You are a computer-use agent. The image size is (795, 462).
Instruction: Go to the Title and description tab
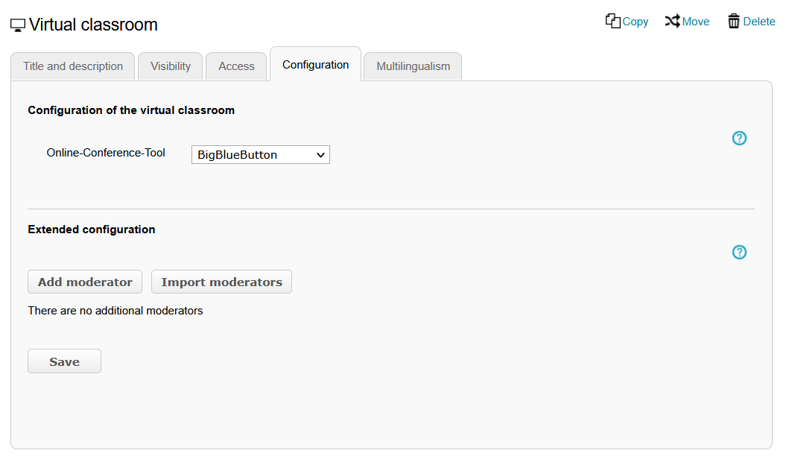pos(72,66)
